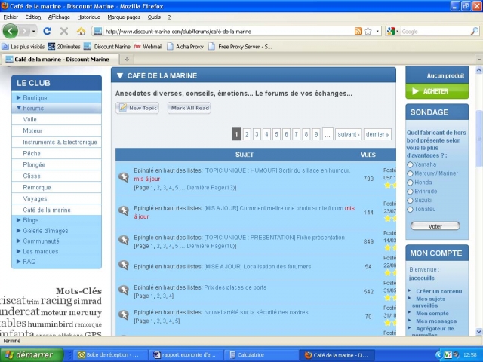Viewport: 483px width, 362px height.
Task: Open Voile forum link
Action: (29, 119)
